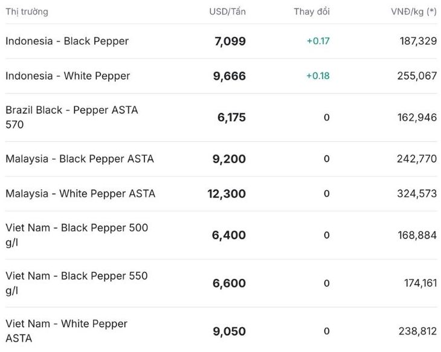Click the "Thị trường" column header
This screenshot has height=352, width=441.
pos(27,11)
